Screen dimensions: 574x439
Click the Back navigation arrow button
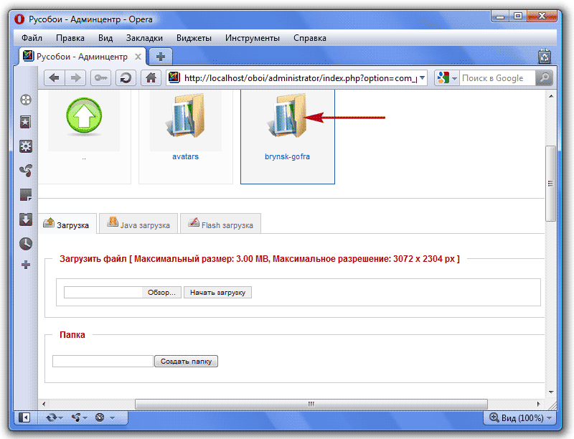click(x=54, y=78)
